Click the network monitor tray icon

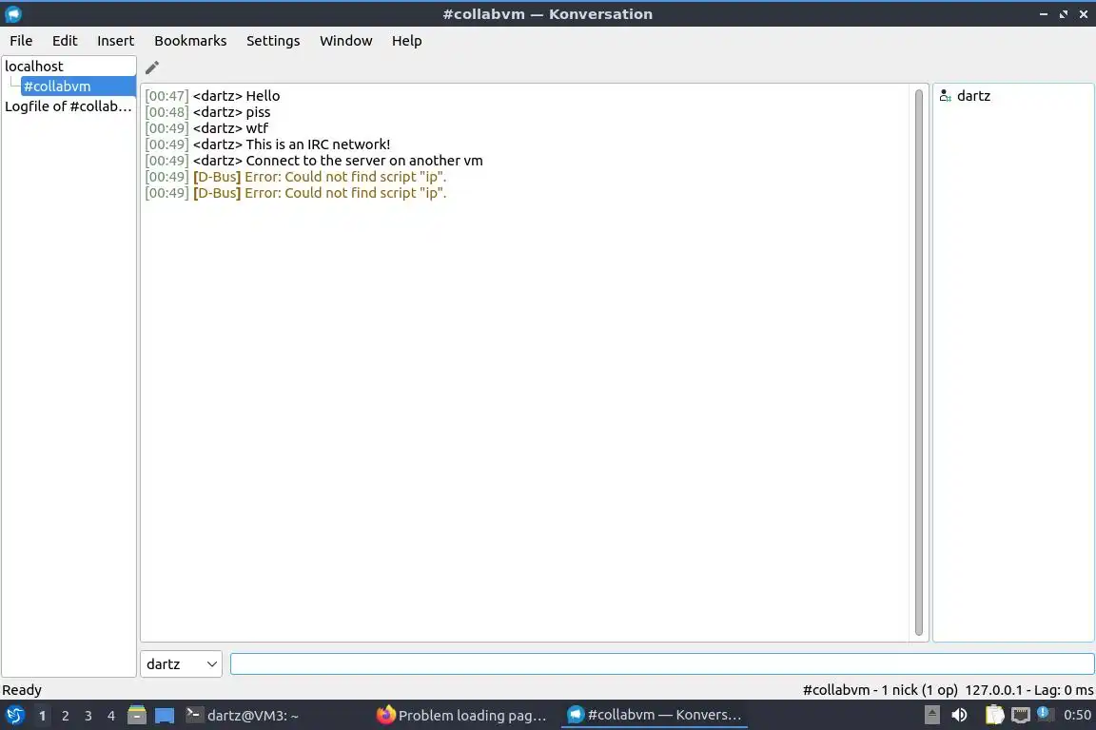1021,715
